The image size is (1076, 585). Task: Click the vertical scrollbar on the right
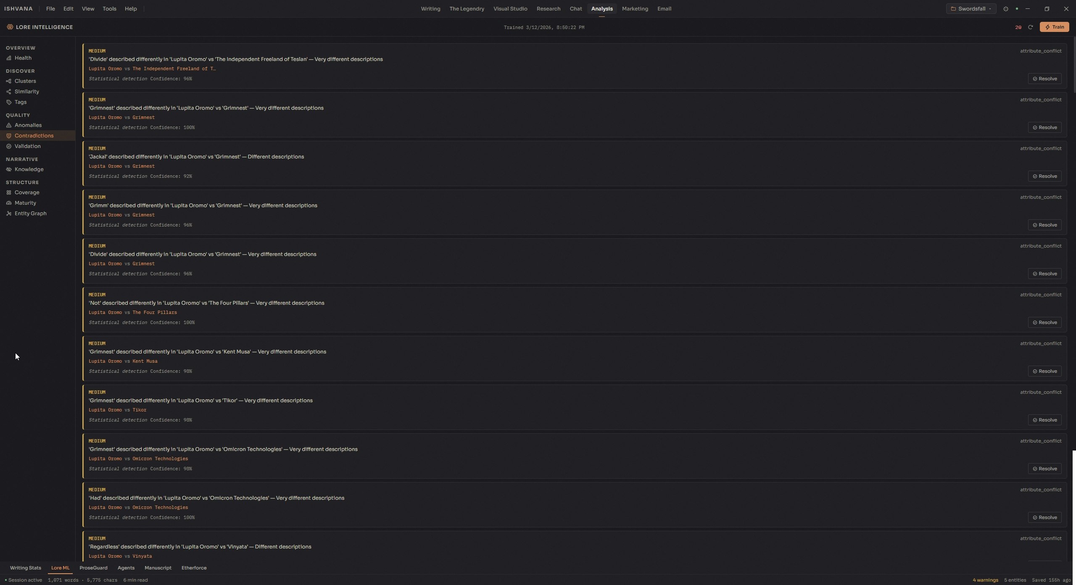click(x=1073, y=65)
